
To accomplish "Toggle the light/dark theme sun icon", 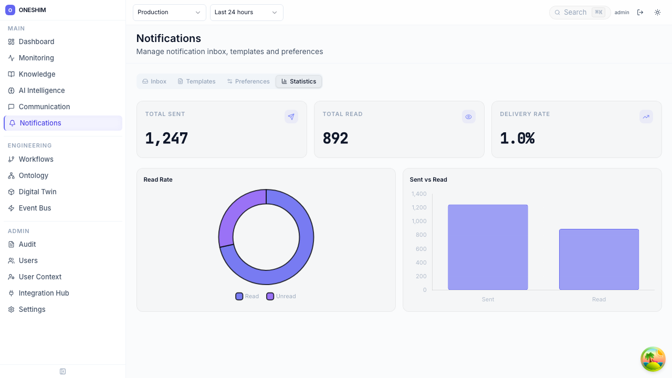I will click(x=657, y=13).
